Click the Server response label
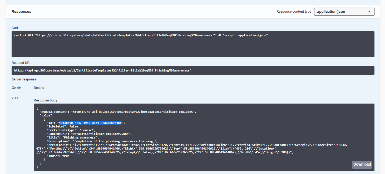 click(x=24, y=79)
